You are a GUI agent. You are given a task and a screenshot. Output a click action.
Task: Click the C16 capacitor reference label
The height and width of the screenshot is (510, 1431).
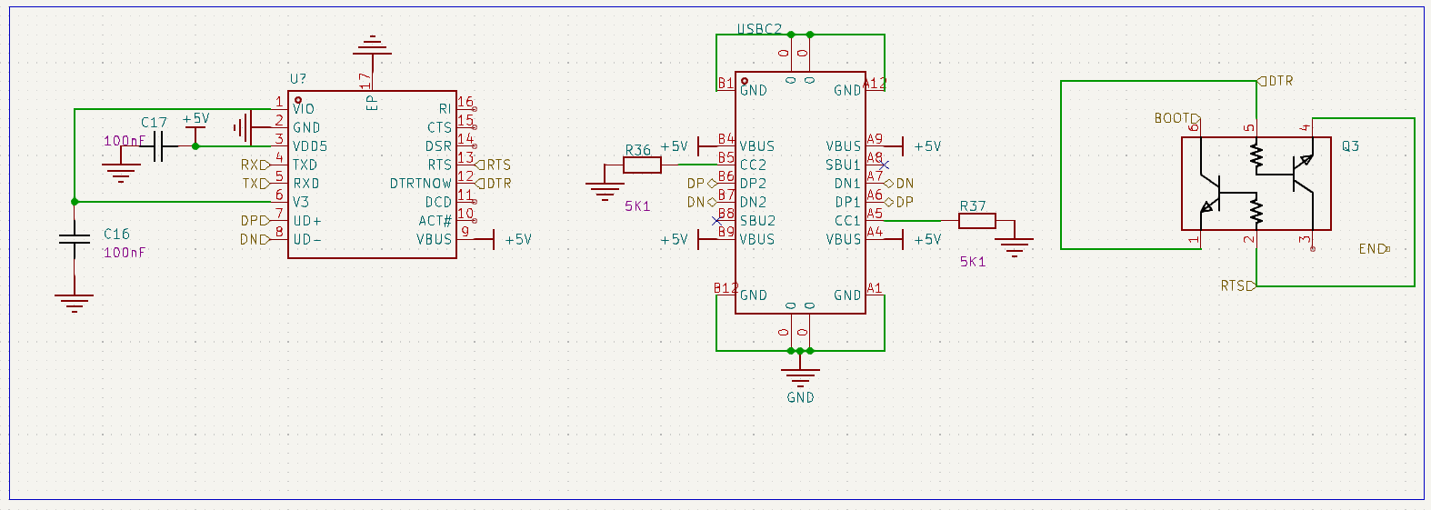[116, 234]
